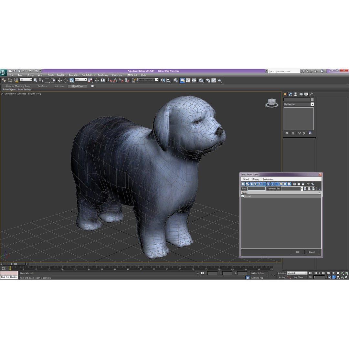Click Cancel in Select From Scene dialog
Screen dimensions: 349x349
[312, 252]
